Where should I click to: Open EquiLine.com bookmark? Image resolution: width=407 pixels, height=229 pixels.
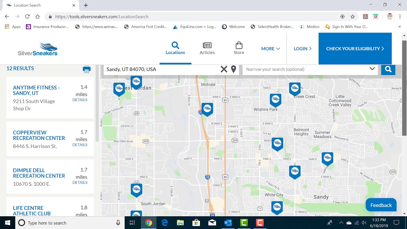[x=194, y=27]
